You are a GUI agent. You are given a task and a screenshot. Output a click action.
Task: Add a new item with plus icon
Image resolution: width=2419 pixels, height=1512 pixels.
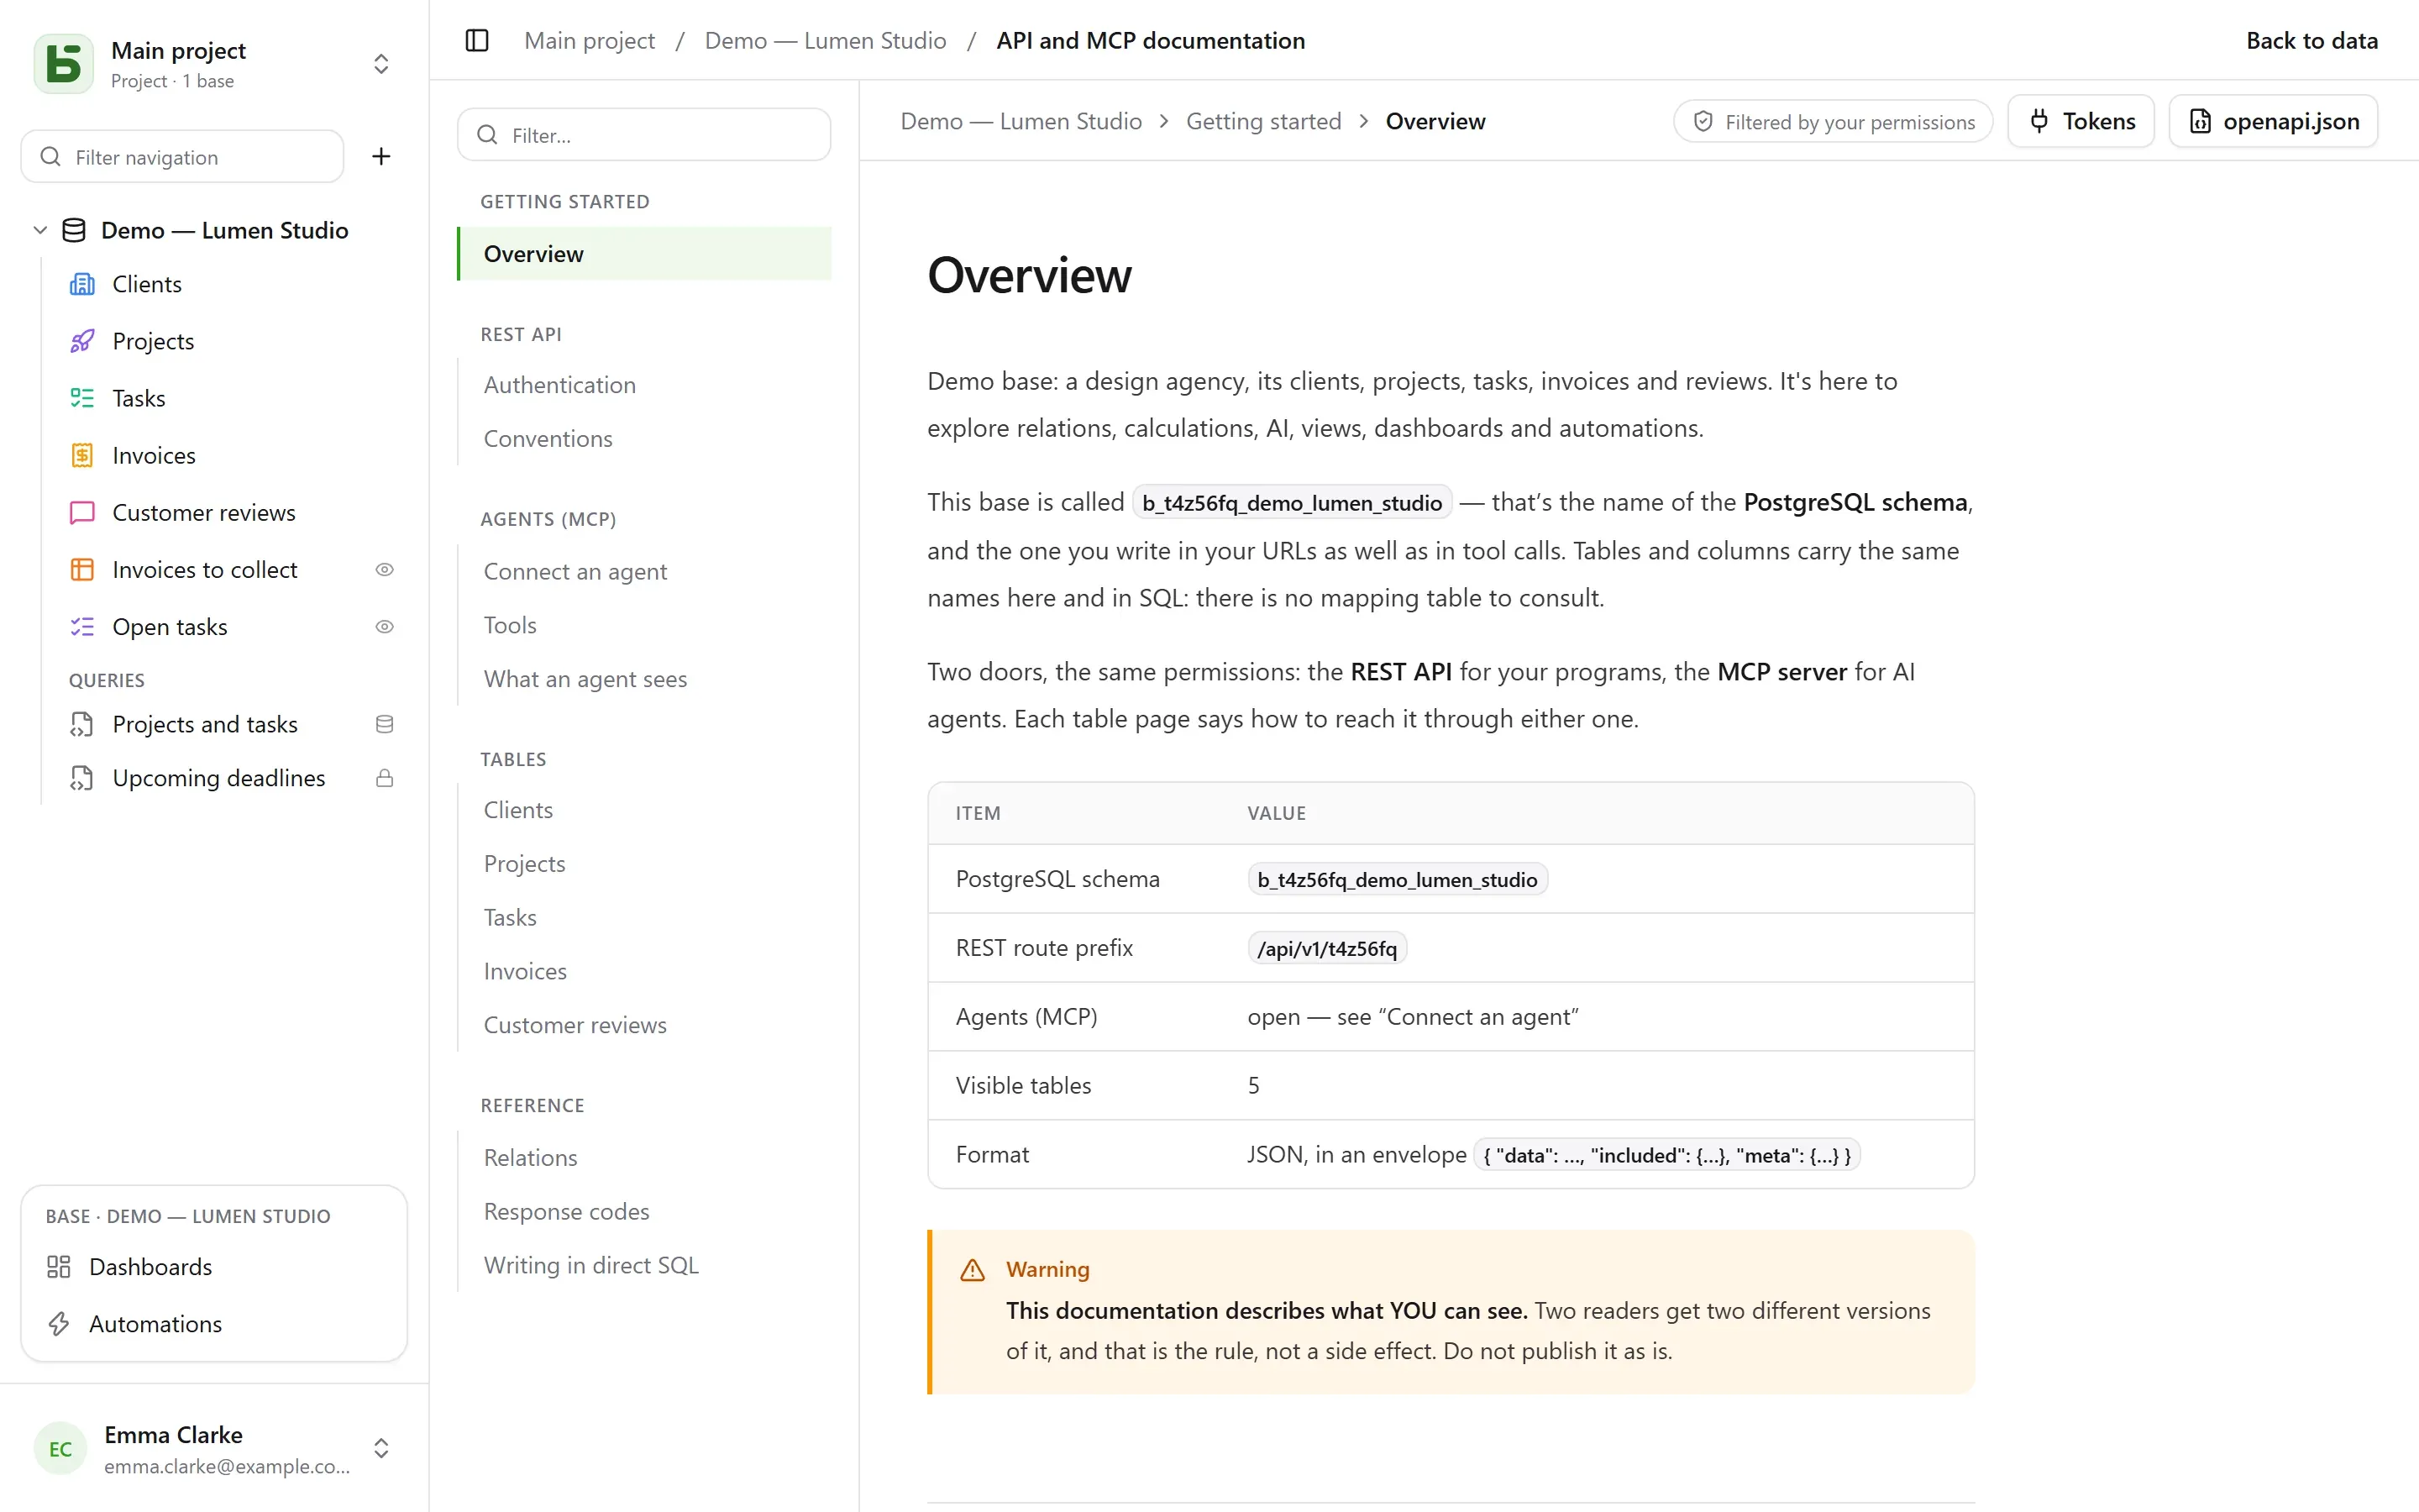(x=380, y=156)
